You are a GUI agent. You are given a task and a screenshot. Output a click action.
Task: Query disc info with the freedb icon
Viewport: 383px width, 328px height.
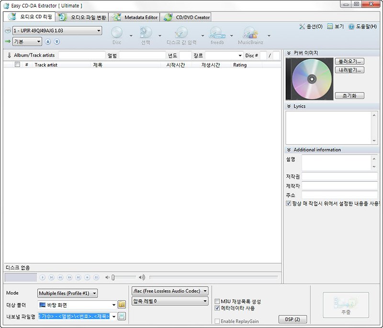click(x=218, y=33)
